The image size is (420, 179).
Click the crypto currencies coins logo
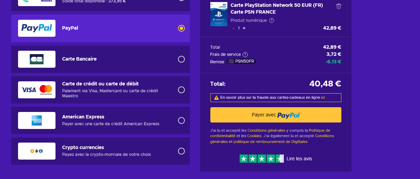point(37,151)
